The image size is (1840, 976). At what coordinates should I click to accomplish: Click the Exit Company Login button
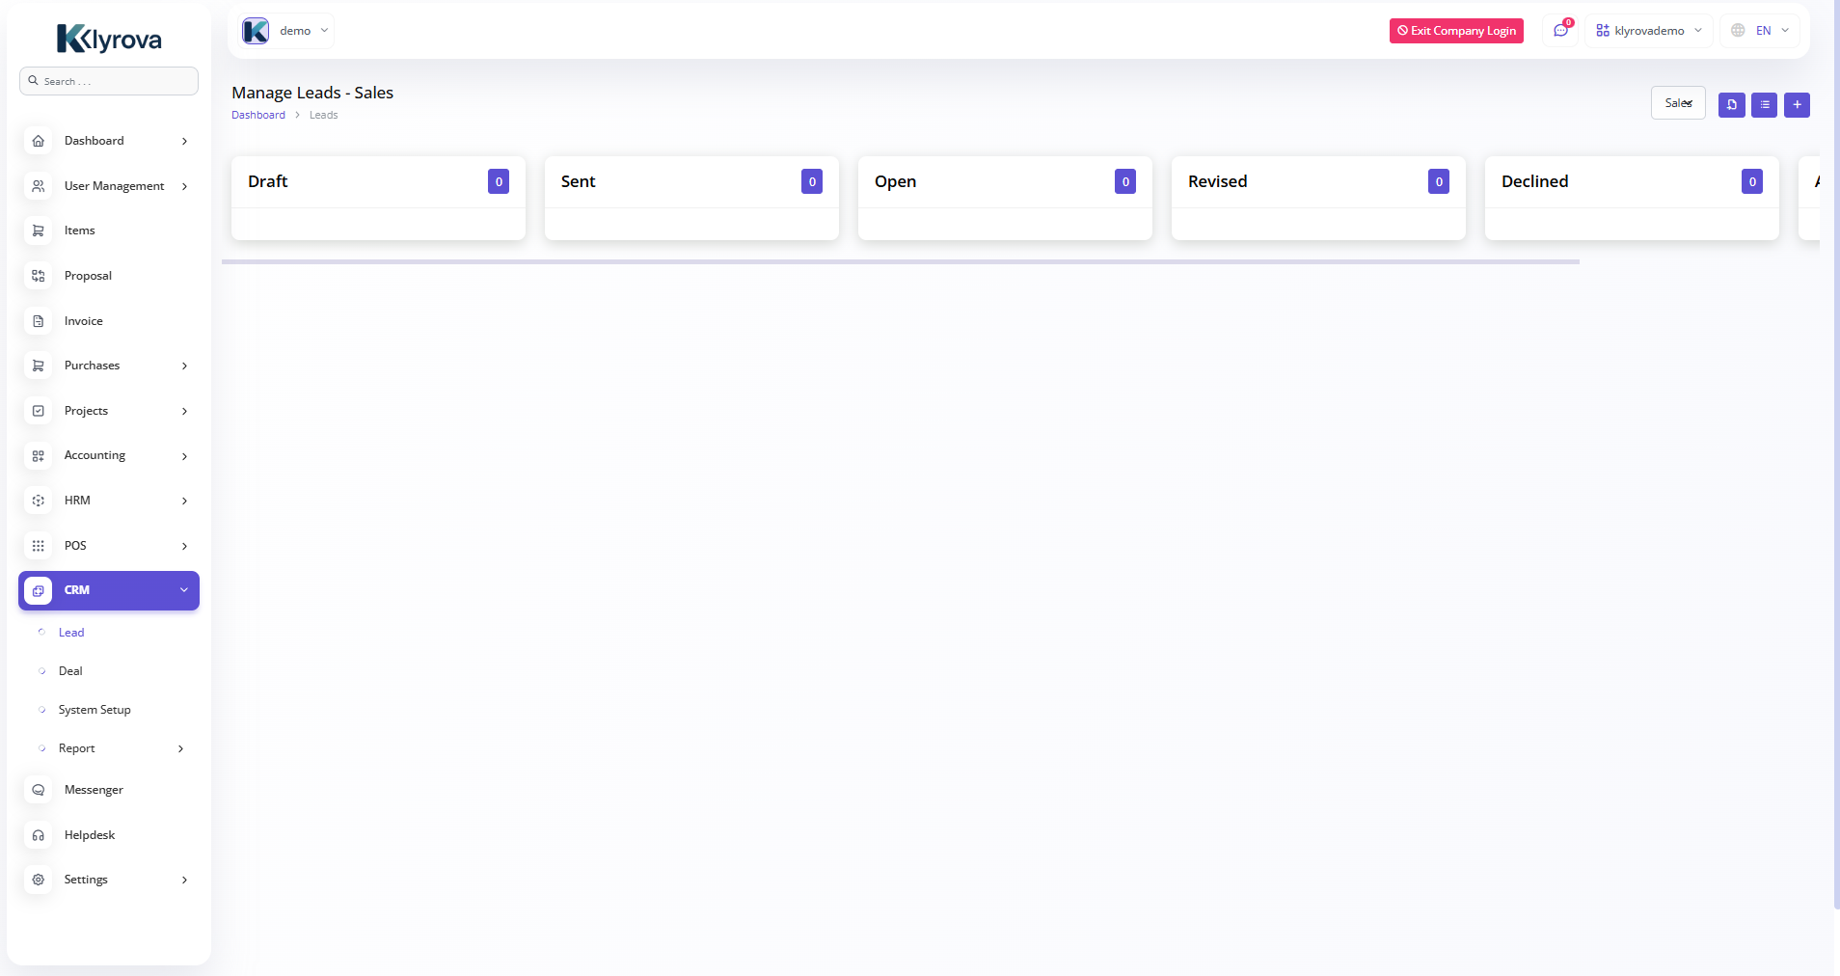pyautogui.click(x=1456, y=31)
